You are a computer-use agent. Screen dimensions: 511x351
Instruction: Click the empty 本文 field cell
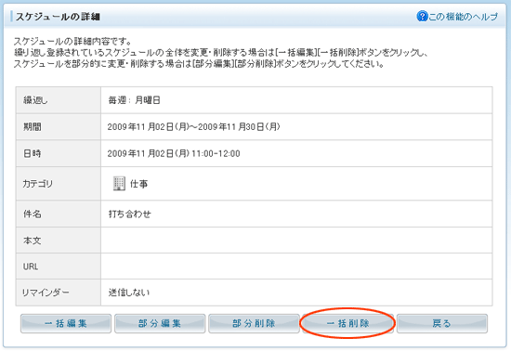coord(296,240)
